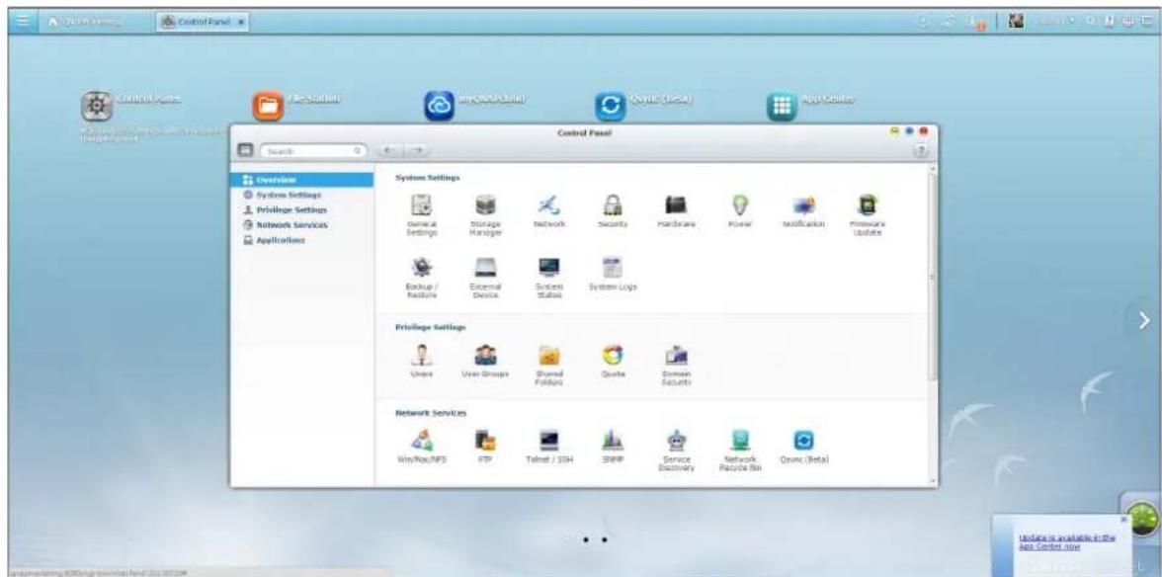Go back with the left arrow button
Screen dimensions: 1162x577
click(x=390, y=150)
